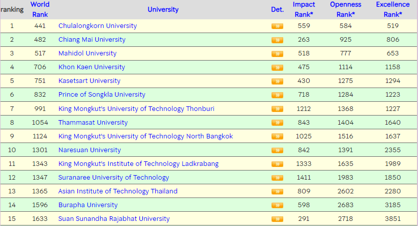Open Mahidol University link
Screen dimensions: 418x226
(87, 53)
